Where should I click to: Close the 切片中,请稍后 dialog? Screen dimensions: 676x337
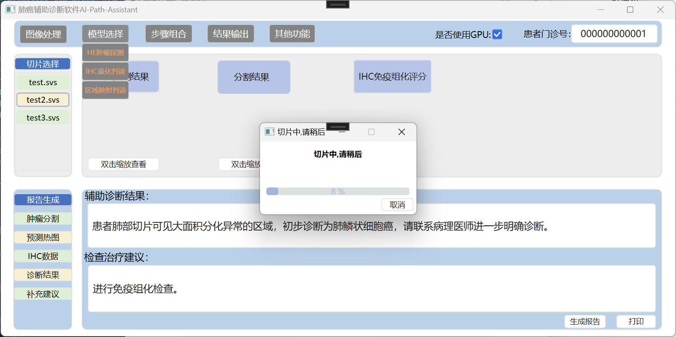[402, 132]
